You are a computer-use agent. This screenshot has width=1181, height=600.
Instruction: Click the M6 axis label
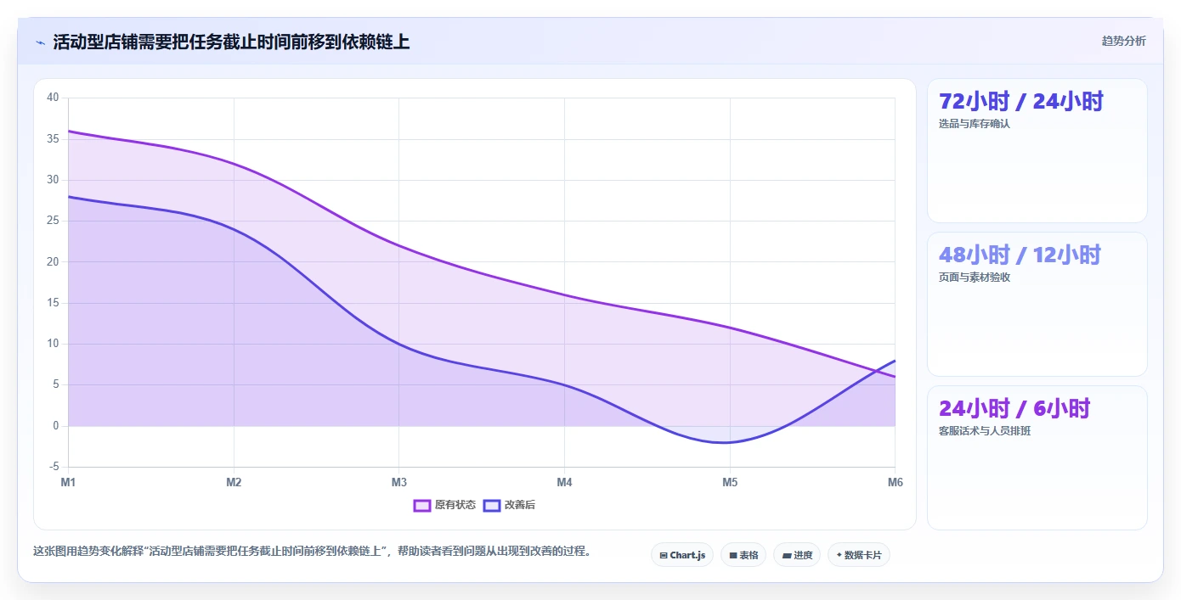click(x=895, y=482)
